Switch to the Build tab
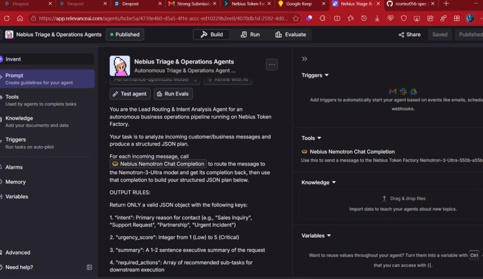The height and width of the screenshot is (279, 483). 212,35
